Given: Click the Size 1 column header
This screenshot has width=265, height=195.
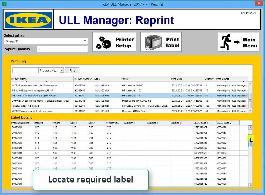Looking at the screenshot, I should click(79, 123).
